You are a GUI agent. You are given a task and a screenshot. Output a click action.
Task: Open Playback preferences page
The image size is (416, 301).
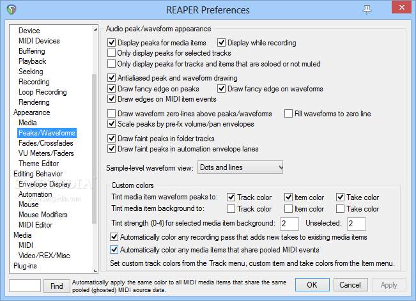pyautogui.click(x=32, y=61)
